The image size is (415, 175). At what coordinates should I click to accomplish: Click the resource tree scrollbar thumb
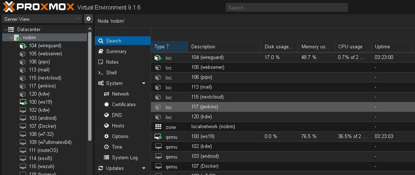90,86
